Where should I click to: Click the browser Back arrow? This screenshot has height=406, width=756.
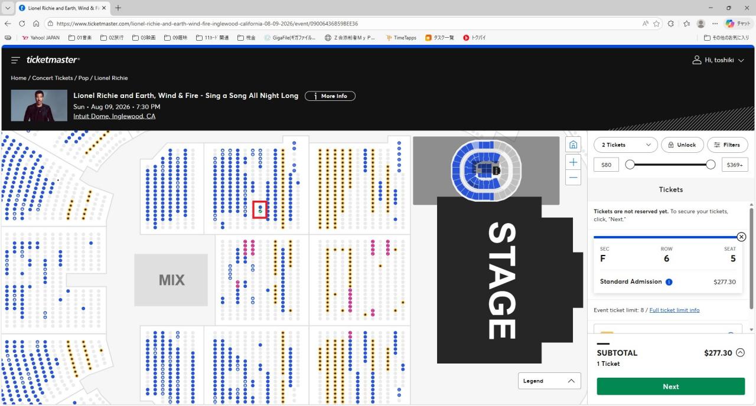coord(8,24)
